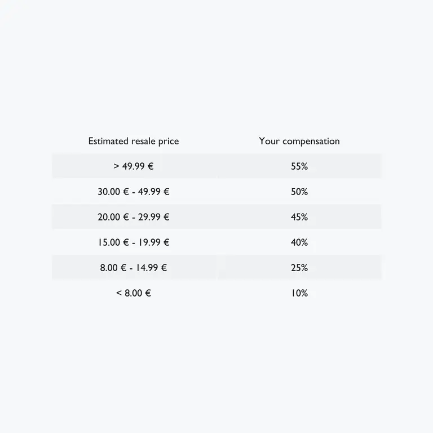The image size is (433, 433).
Task: Click the 10% compensation value
Action: 299,293
